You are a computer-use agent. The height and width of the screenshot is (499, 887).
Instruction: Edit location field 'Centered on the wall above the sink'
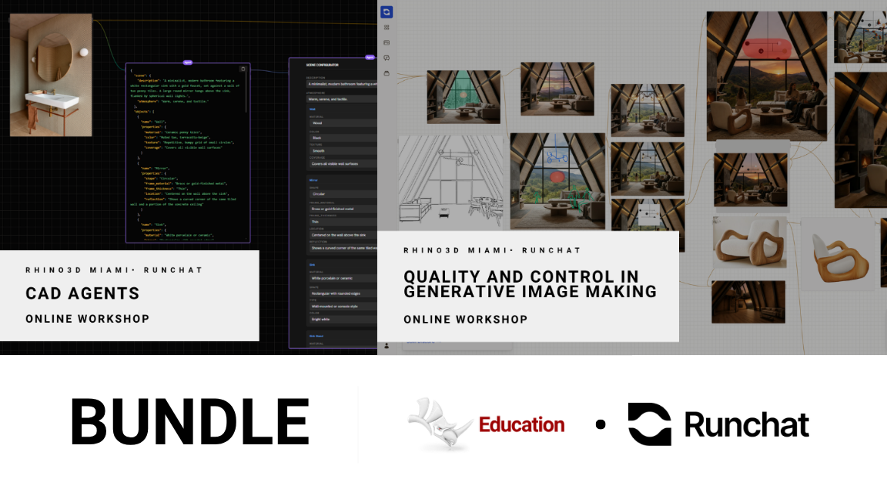pyautogui.click(x=343, y=235)
